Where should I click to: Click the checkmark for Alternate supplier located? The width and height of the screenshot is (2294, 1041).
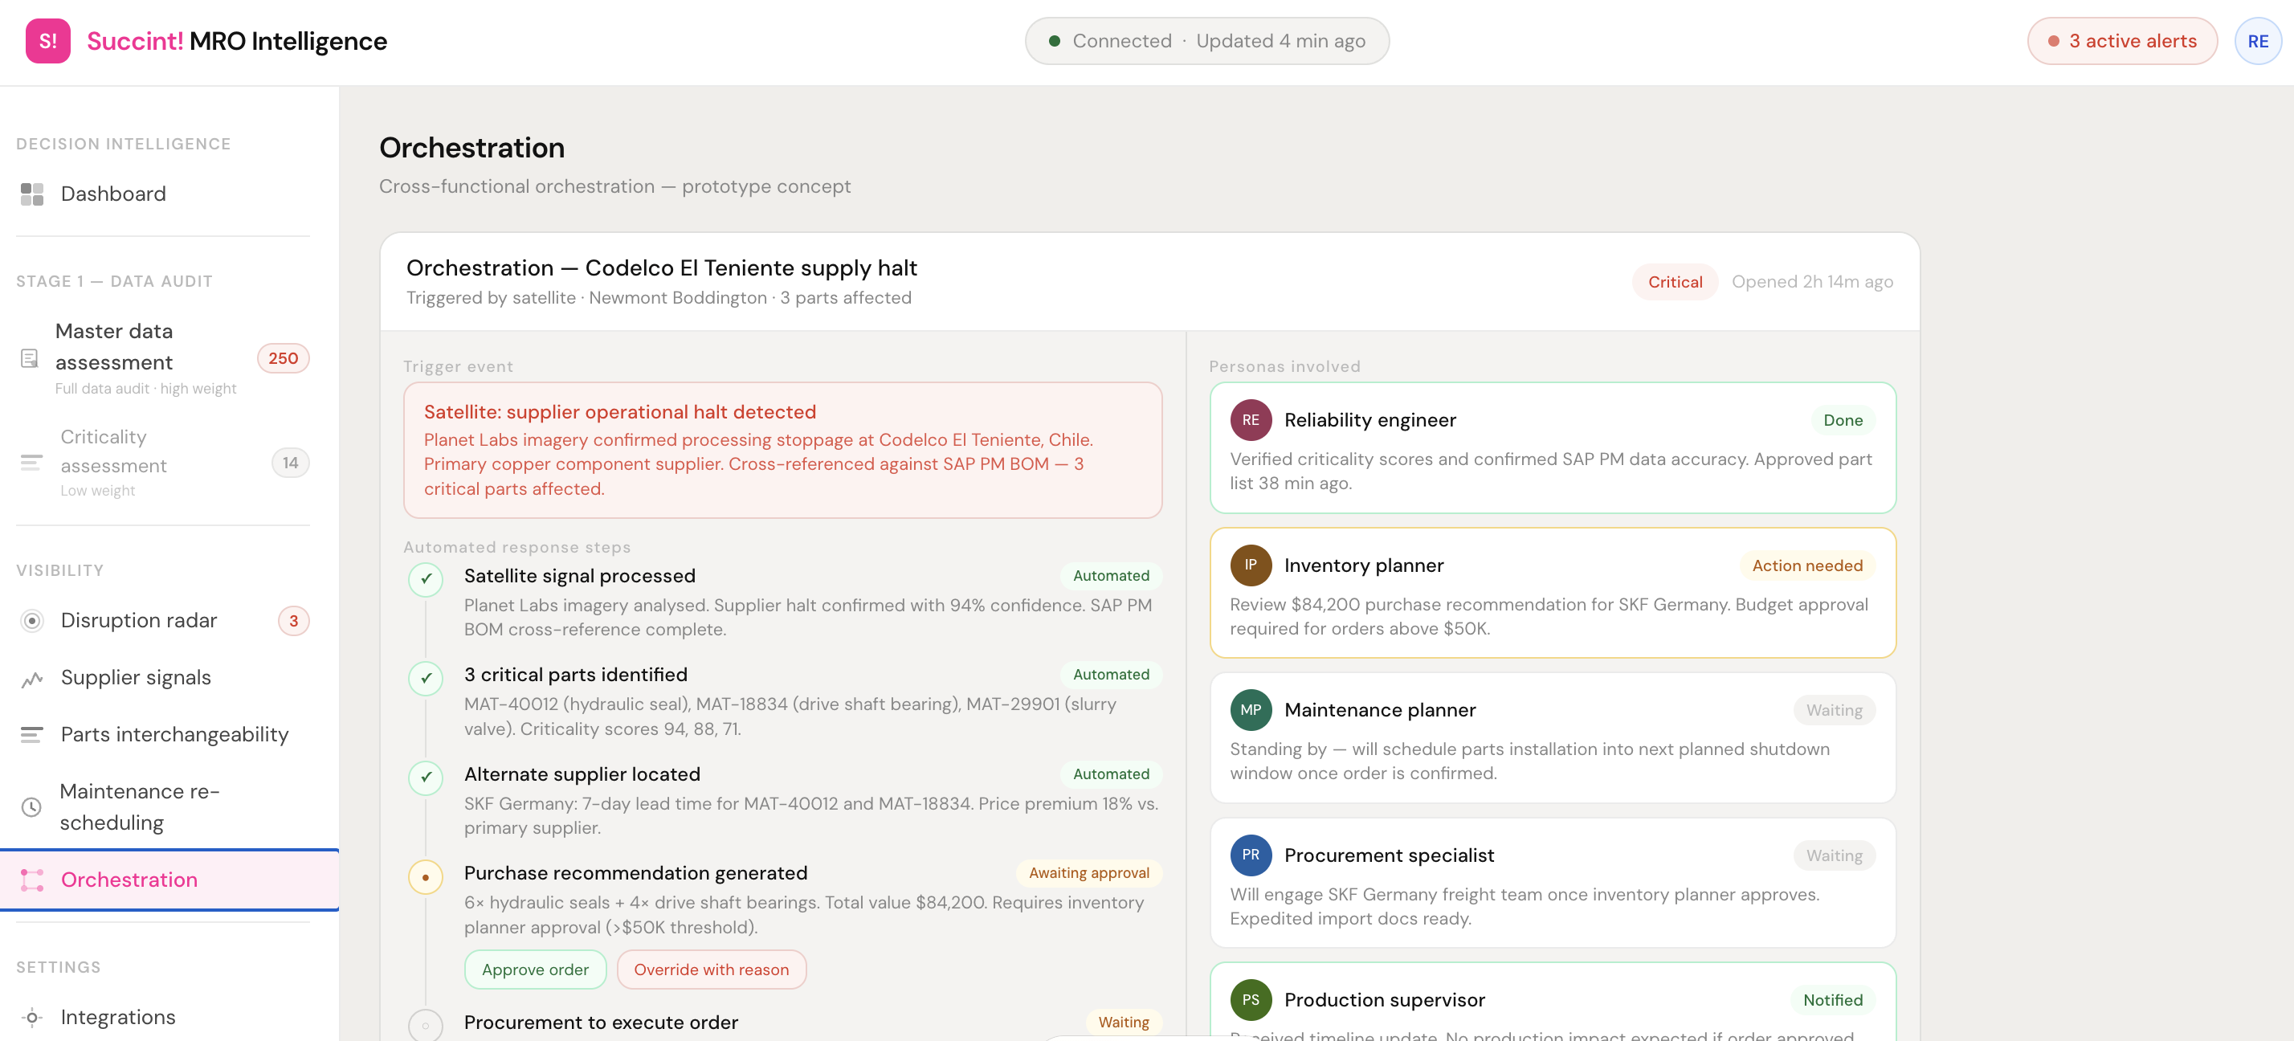(426, 778)
